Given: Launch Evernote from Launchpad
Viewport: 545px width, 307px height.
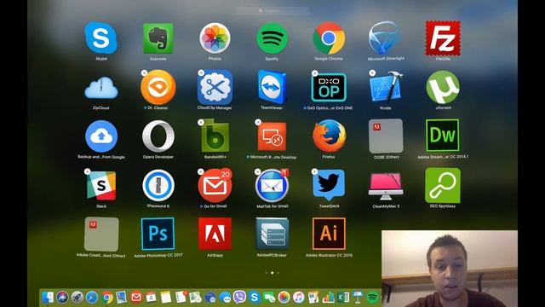Looking at the screenshot, I should (158, 38).
